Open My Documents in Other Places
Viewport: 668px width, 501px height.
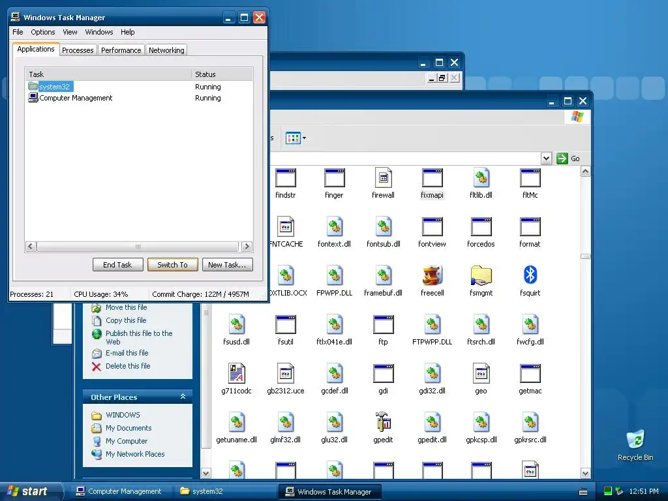pos(129,428)
